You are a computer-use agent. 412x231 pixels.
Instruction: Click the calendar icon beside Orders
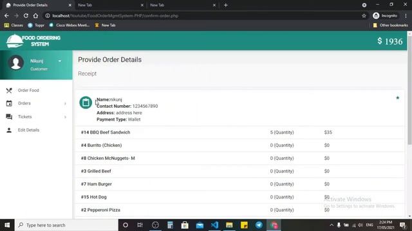click(9, 103)
